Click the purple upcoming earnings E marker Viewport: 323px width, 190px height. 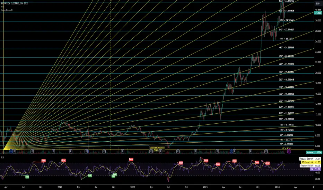click(x=289, y=151)
